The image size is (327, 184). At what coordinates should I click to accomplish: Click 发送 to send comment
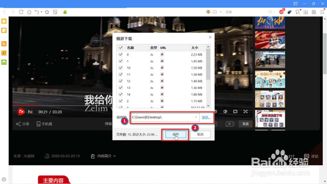[x=246, y=124]
